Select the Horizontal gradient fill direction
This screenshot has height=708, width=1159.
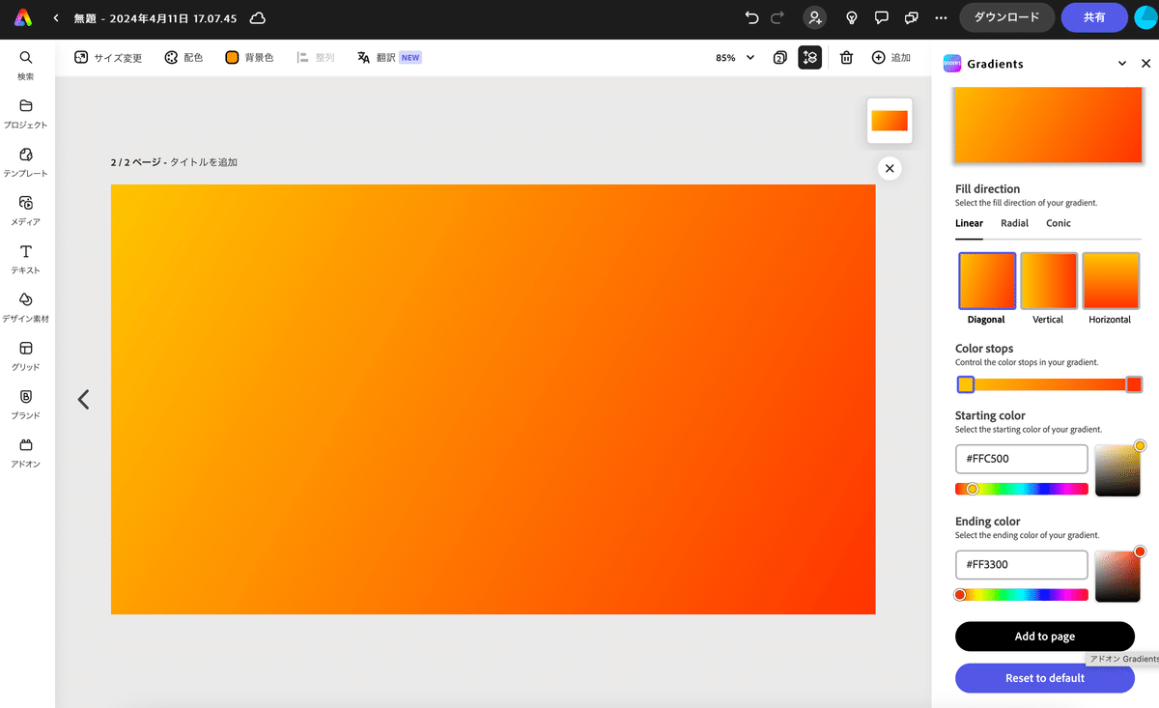click(1111, 280)
